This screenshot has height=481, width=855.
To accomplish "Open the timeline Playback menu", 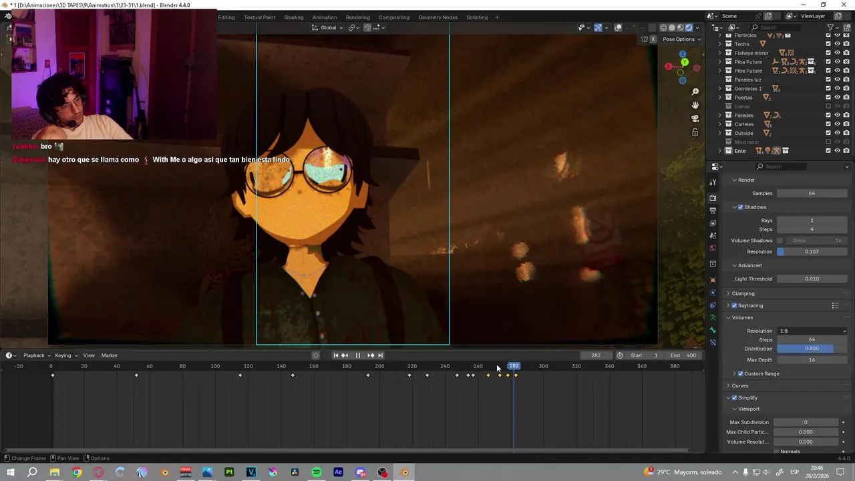I will coord(36,355).
